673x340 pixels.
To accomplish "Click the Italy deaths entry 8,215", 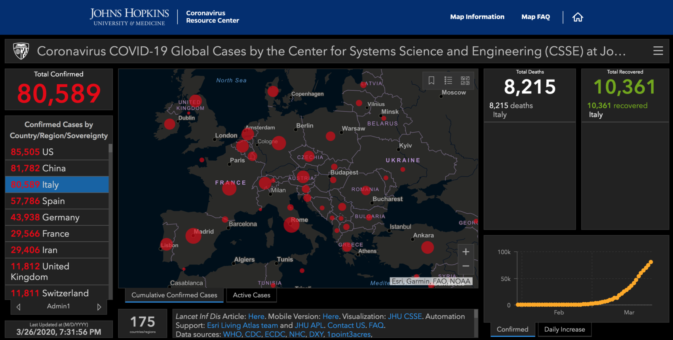I will pyautogui.click(x=530, y=110).
